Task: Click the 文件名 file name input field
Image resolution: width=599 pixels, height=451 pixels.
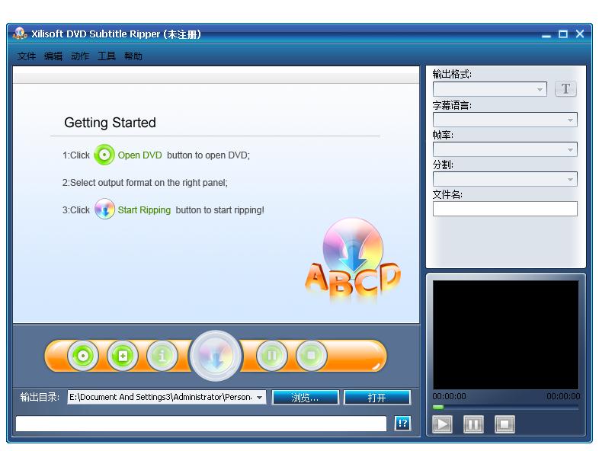Action: click(505, 209)
